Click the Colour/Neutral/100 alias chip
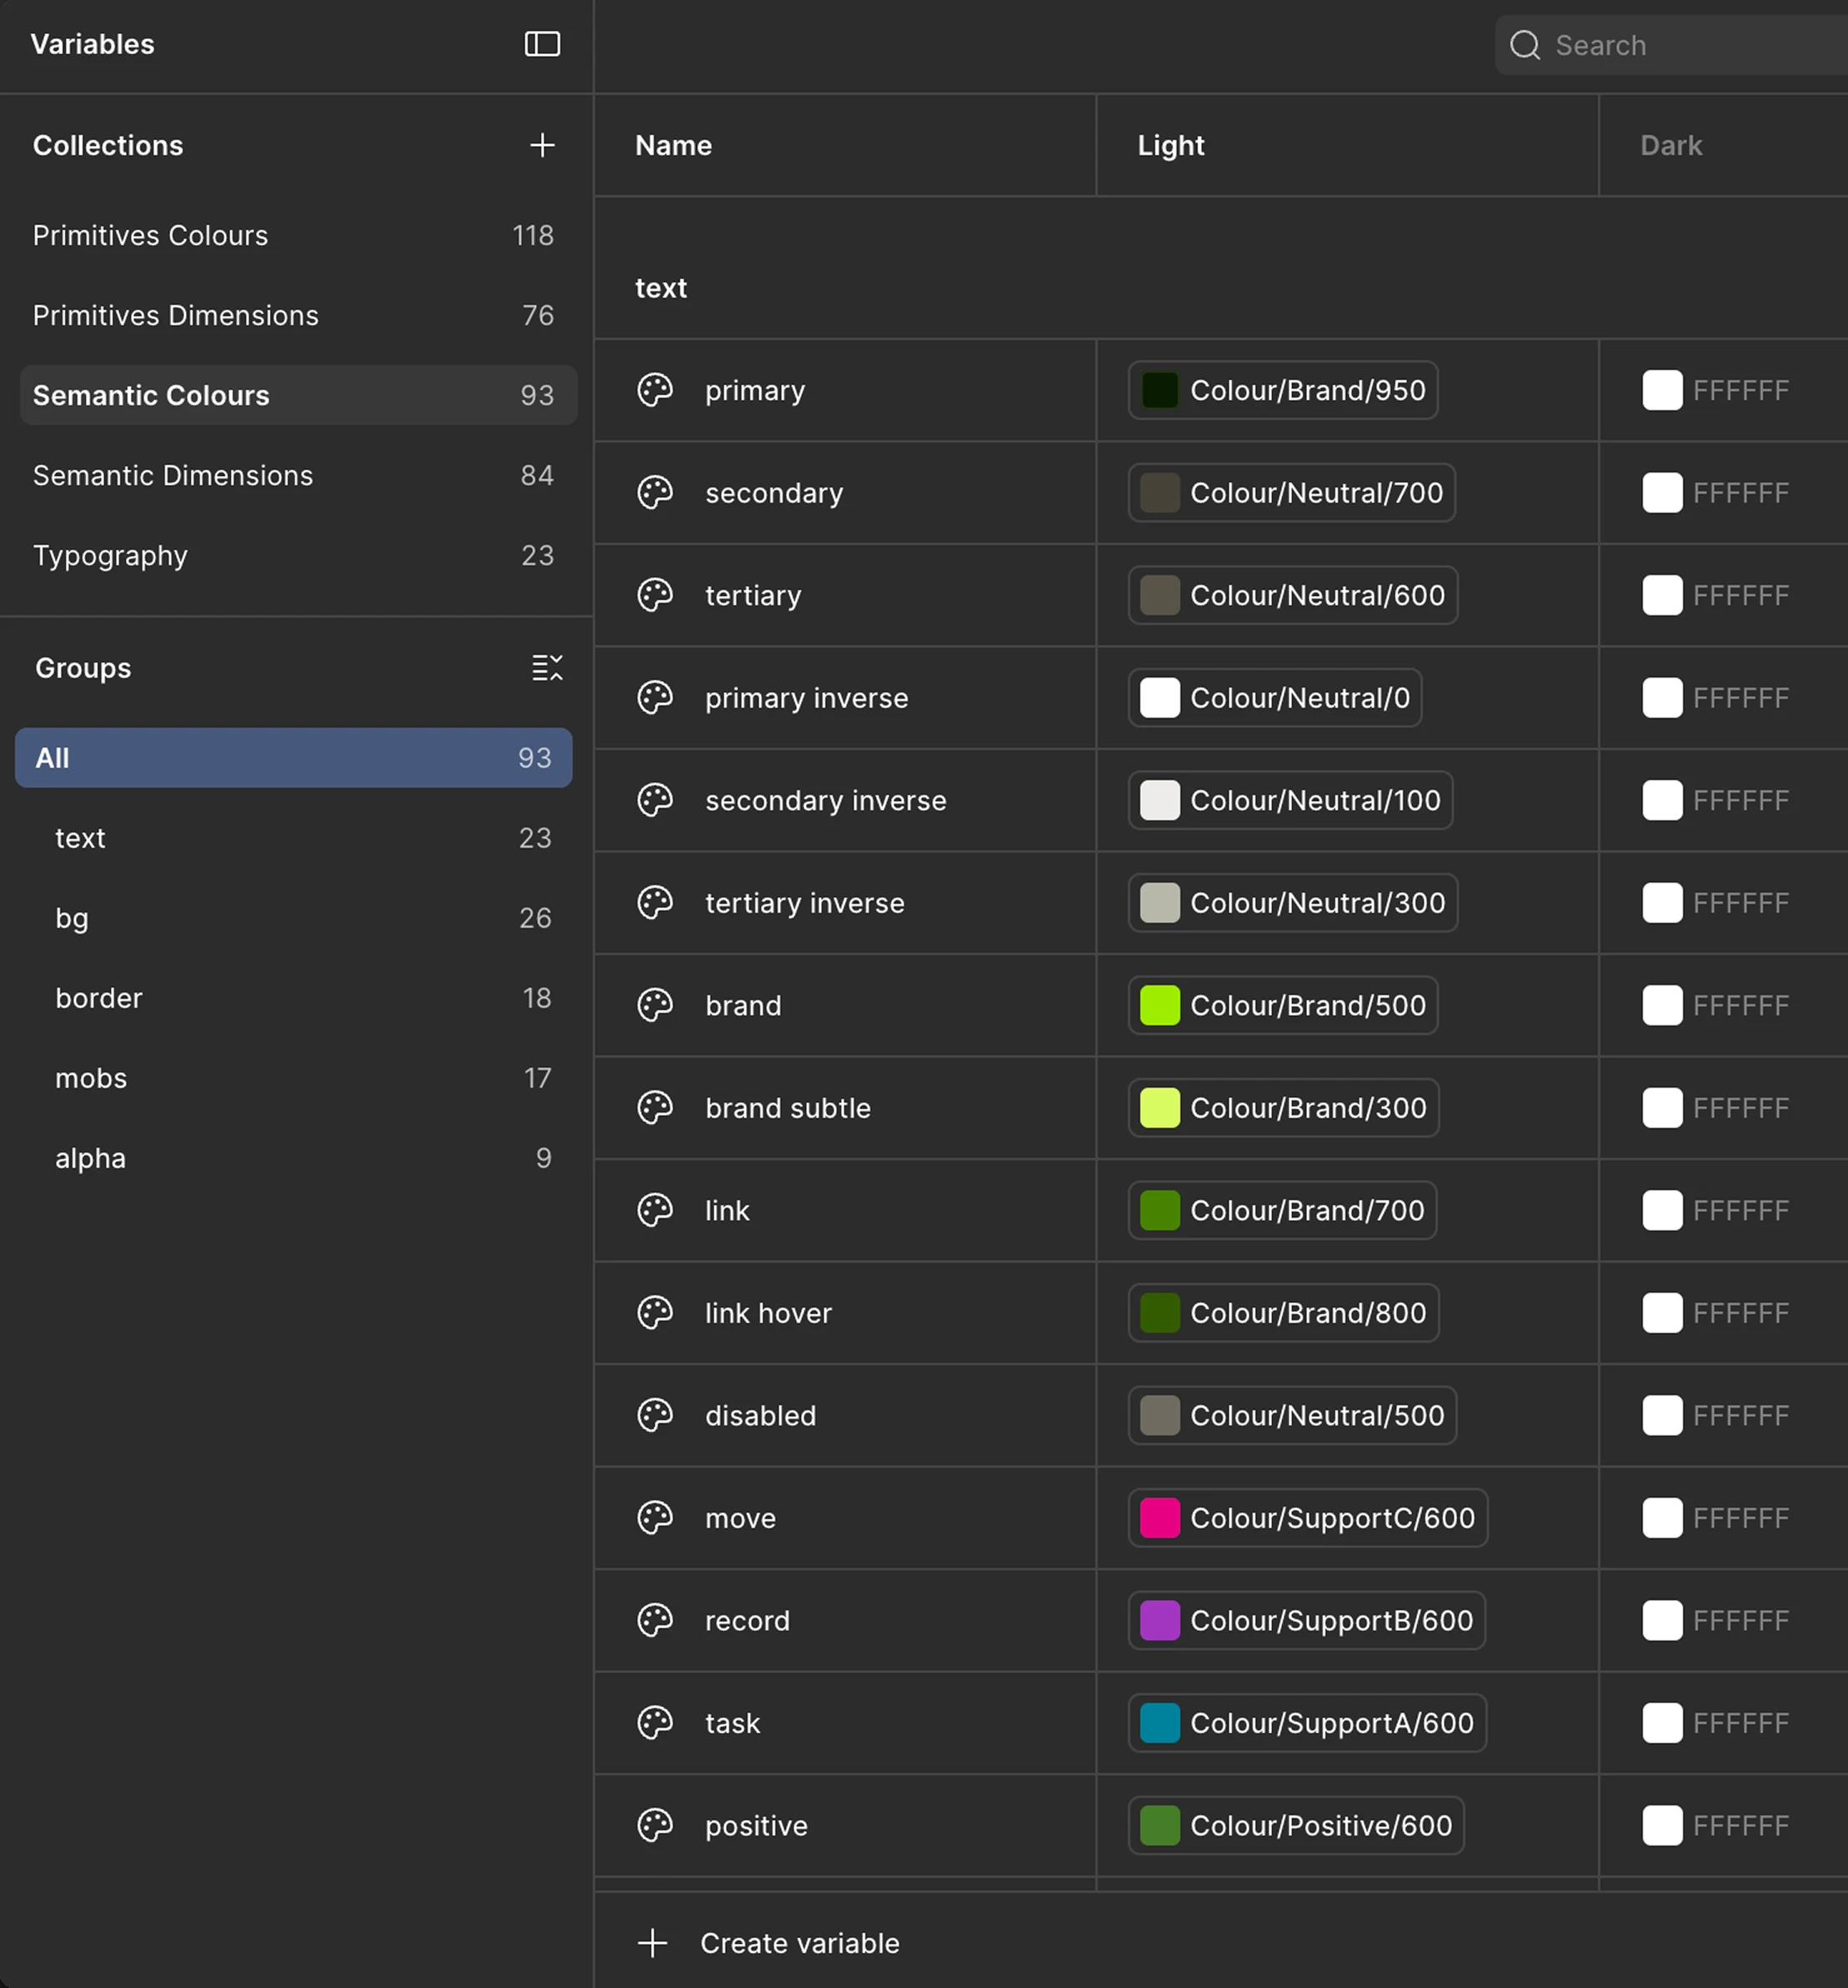Screen dimensions: 1848x1988 coord(1290,800)
